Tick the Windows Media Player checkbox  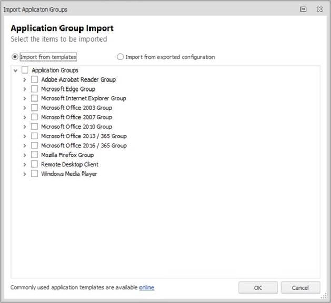point(34,174)
